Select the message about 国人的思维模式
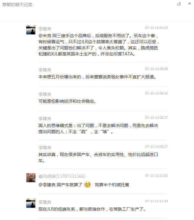Image resolution: width=194 pixels, height=220 pixels. coord(98,129)
